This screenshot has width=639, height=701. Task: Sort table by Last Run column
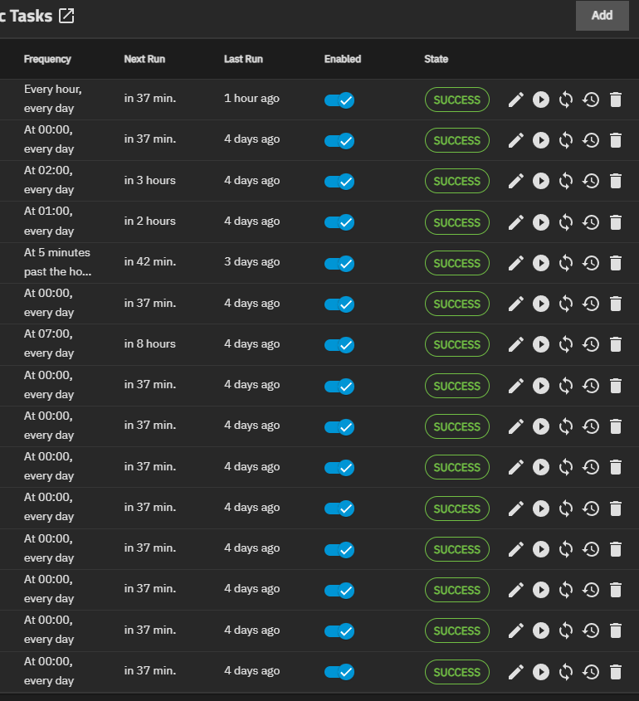(x=243, y=59)
